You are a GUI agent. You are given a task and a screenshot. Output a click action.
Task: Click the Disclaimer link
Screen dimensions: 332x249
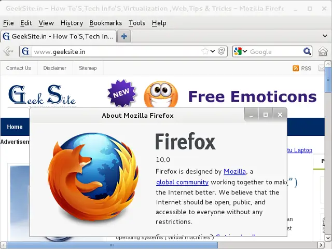click(x=55, y=68)
